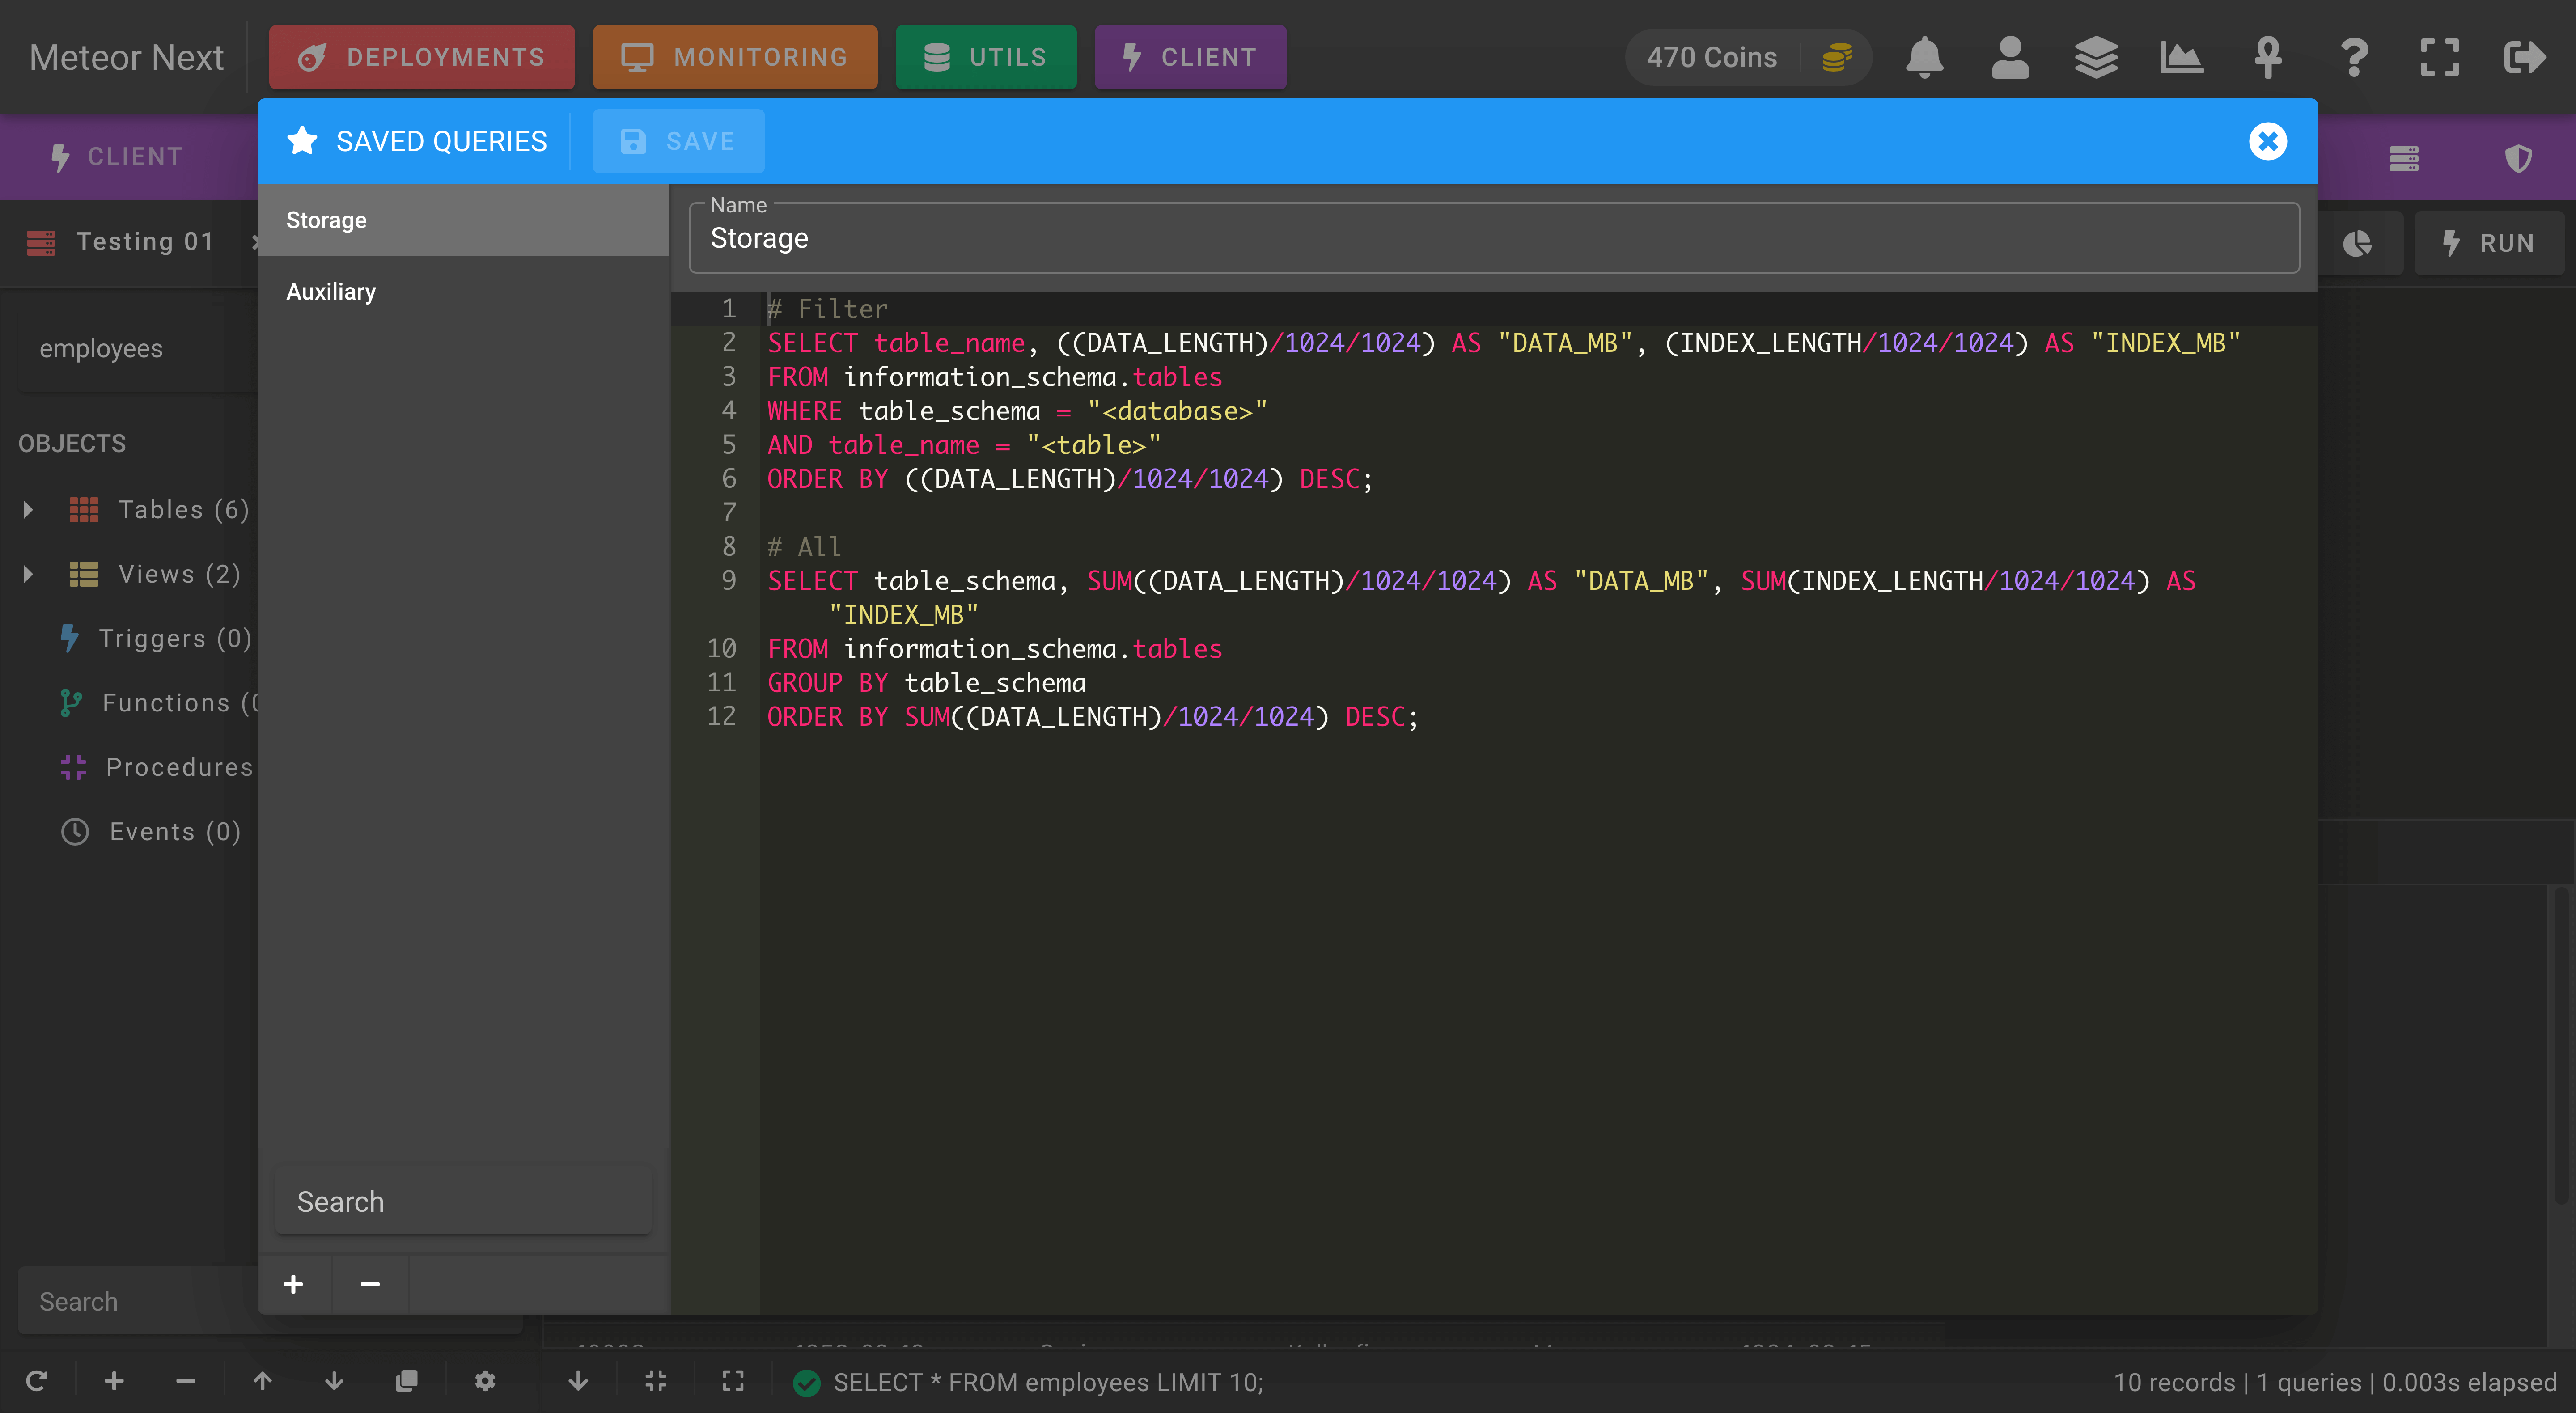Click the Name input field
The height and width of the screenshot is (1413, 2576).
1494,238
